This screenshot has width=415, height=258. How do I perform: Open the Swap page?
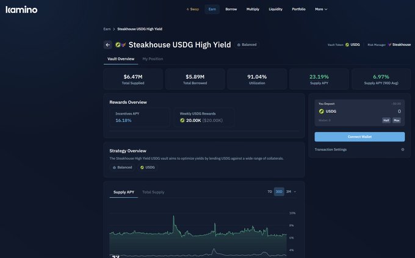[x=193, y=9]
